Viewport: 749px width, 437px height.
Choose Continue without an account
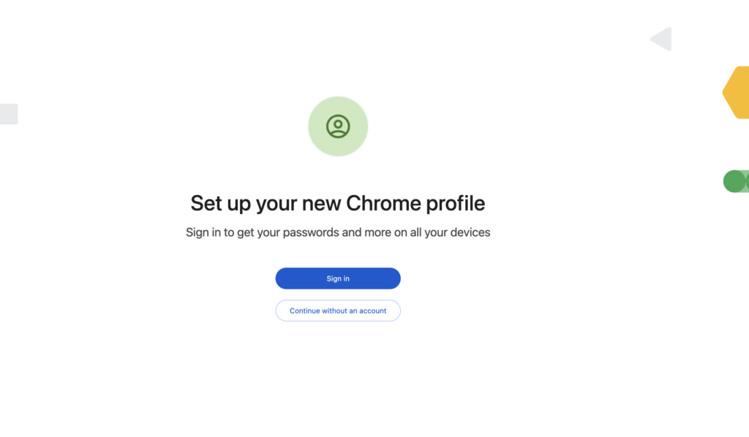pyautogui.click(x=338, y=311)
